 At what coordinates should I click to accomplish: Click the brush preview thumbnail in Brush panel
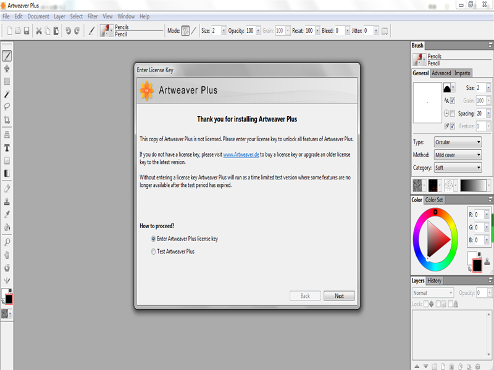(x=427, y=102)
